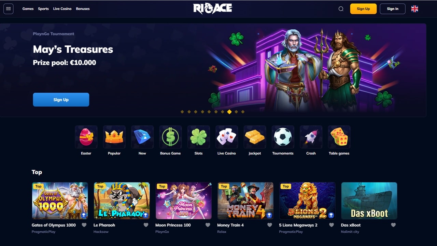Toggle the heart on Le Pharaoh
This screenshot has height=246, width=437.
(146, 225)
